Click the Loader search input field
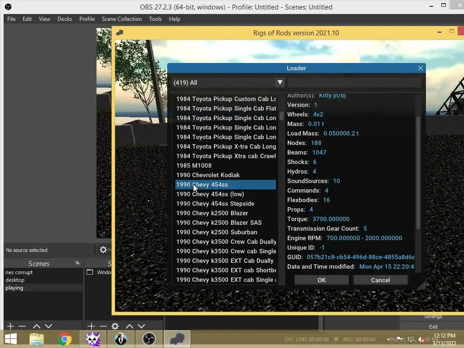The width and height of the screenshot is (464, 348). point(354,82)
